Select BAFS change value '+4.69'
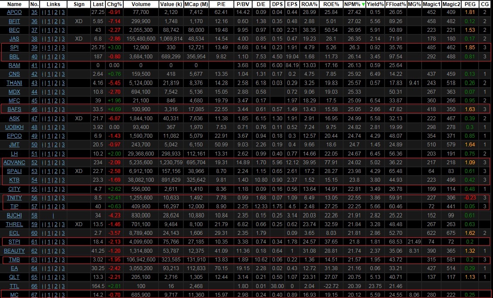This screenshot has height=298, width=493. point(114,109)
